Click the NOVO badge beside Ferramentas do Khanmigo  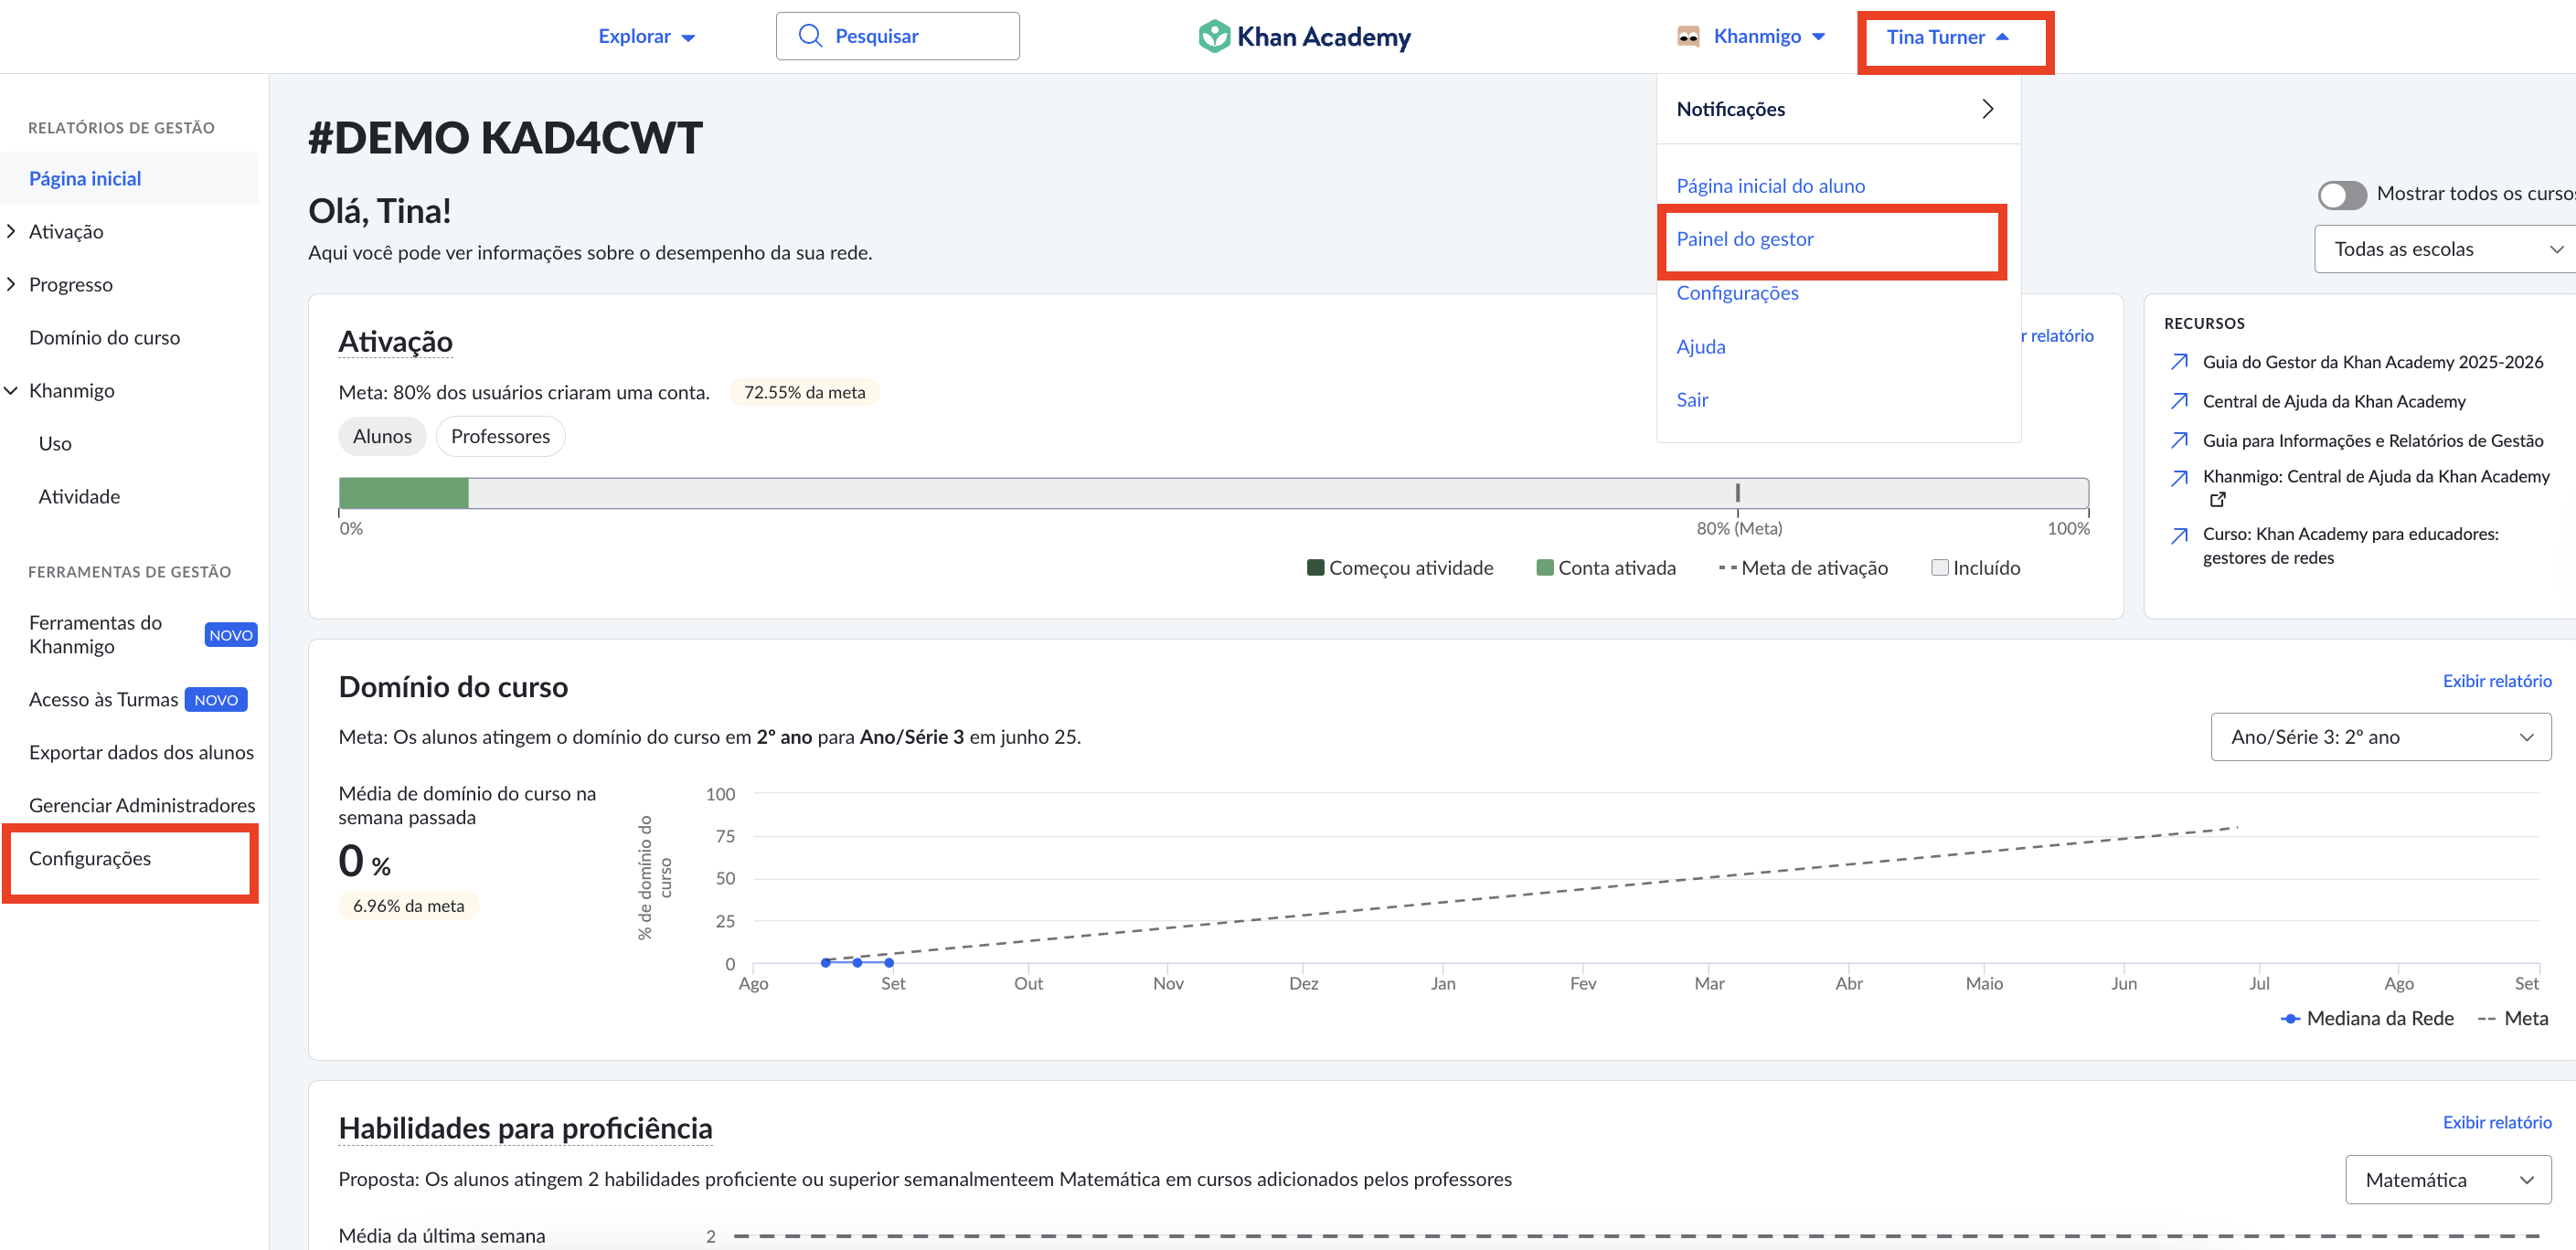pos(231,635)
